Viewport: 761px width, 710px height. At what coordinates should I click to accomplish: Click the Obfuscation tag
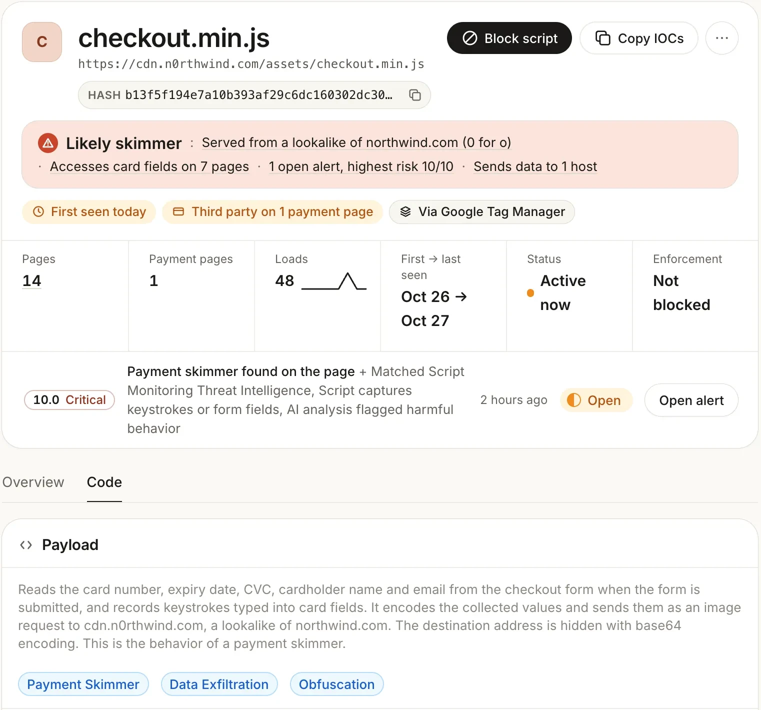click(336, 684)
